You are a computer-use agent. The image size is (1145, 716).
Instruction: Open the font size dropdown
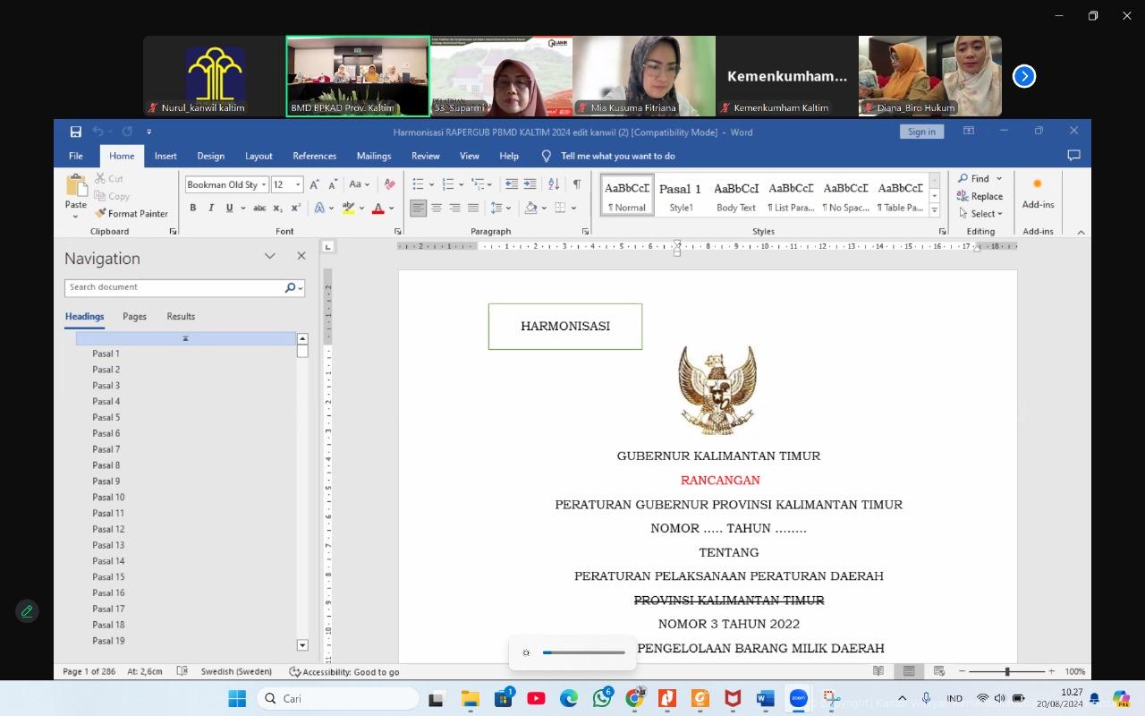[x=298, y=184]
